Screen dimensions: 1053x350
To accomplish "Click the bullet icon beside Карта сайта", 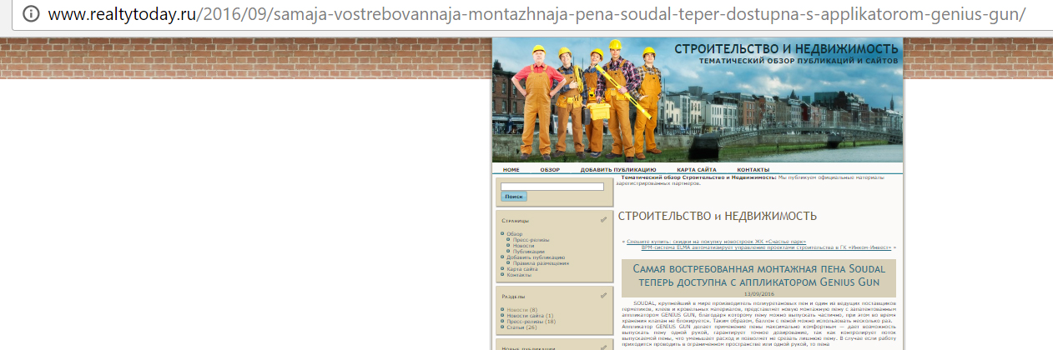I will click(502, 269).
